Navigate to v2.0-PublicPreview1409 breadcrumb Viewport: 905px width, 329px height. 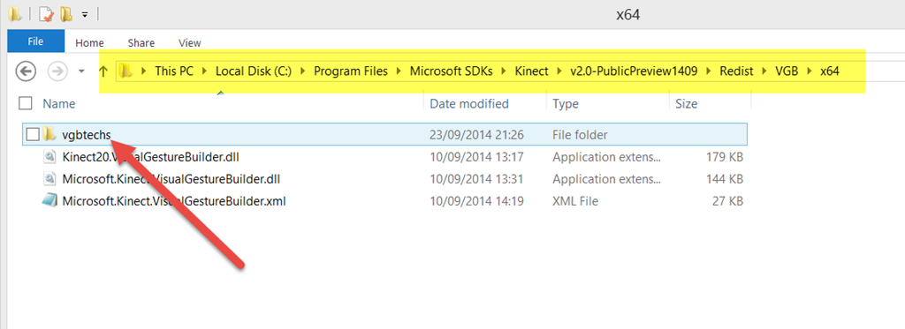click(633, 71)
